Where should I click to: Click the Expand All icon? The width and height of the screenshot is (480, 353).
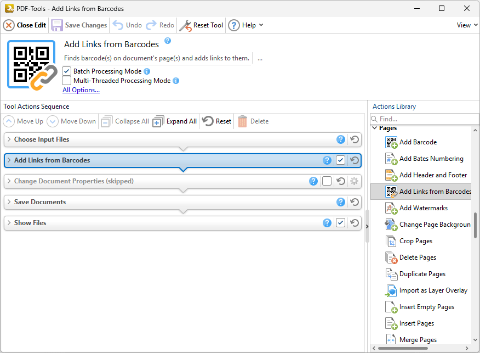click(x=158, y=121)
